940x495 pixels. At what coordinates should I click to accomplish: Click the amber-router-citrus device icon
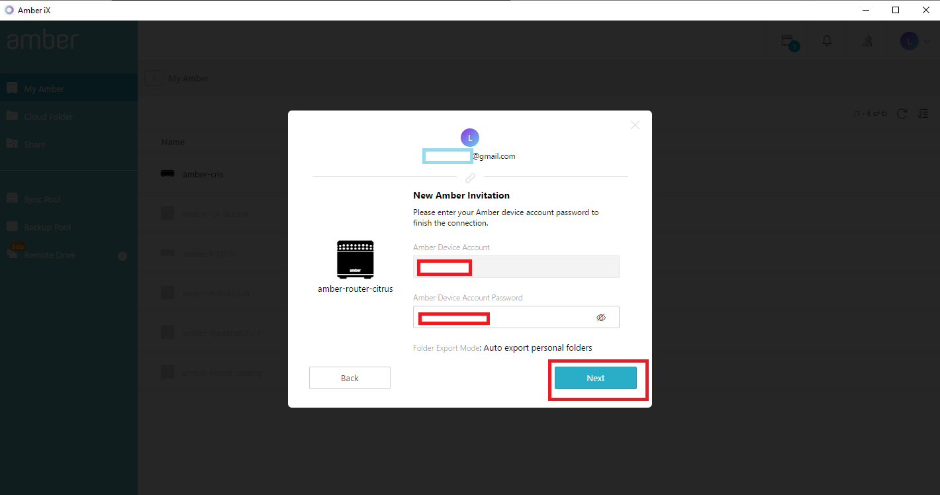click(x=355, y=259)
